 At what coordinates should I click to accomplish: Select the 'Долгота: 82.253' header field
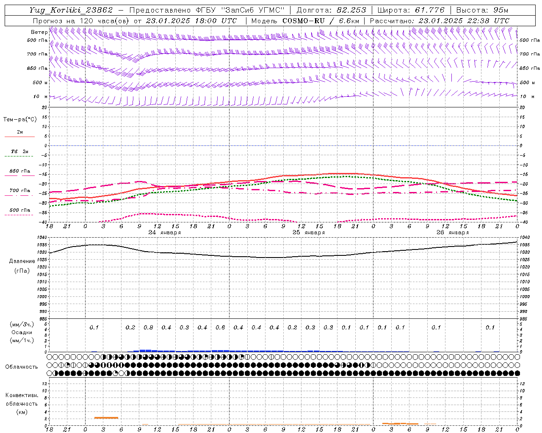(332, 10)
